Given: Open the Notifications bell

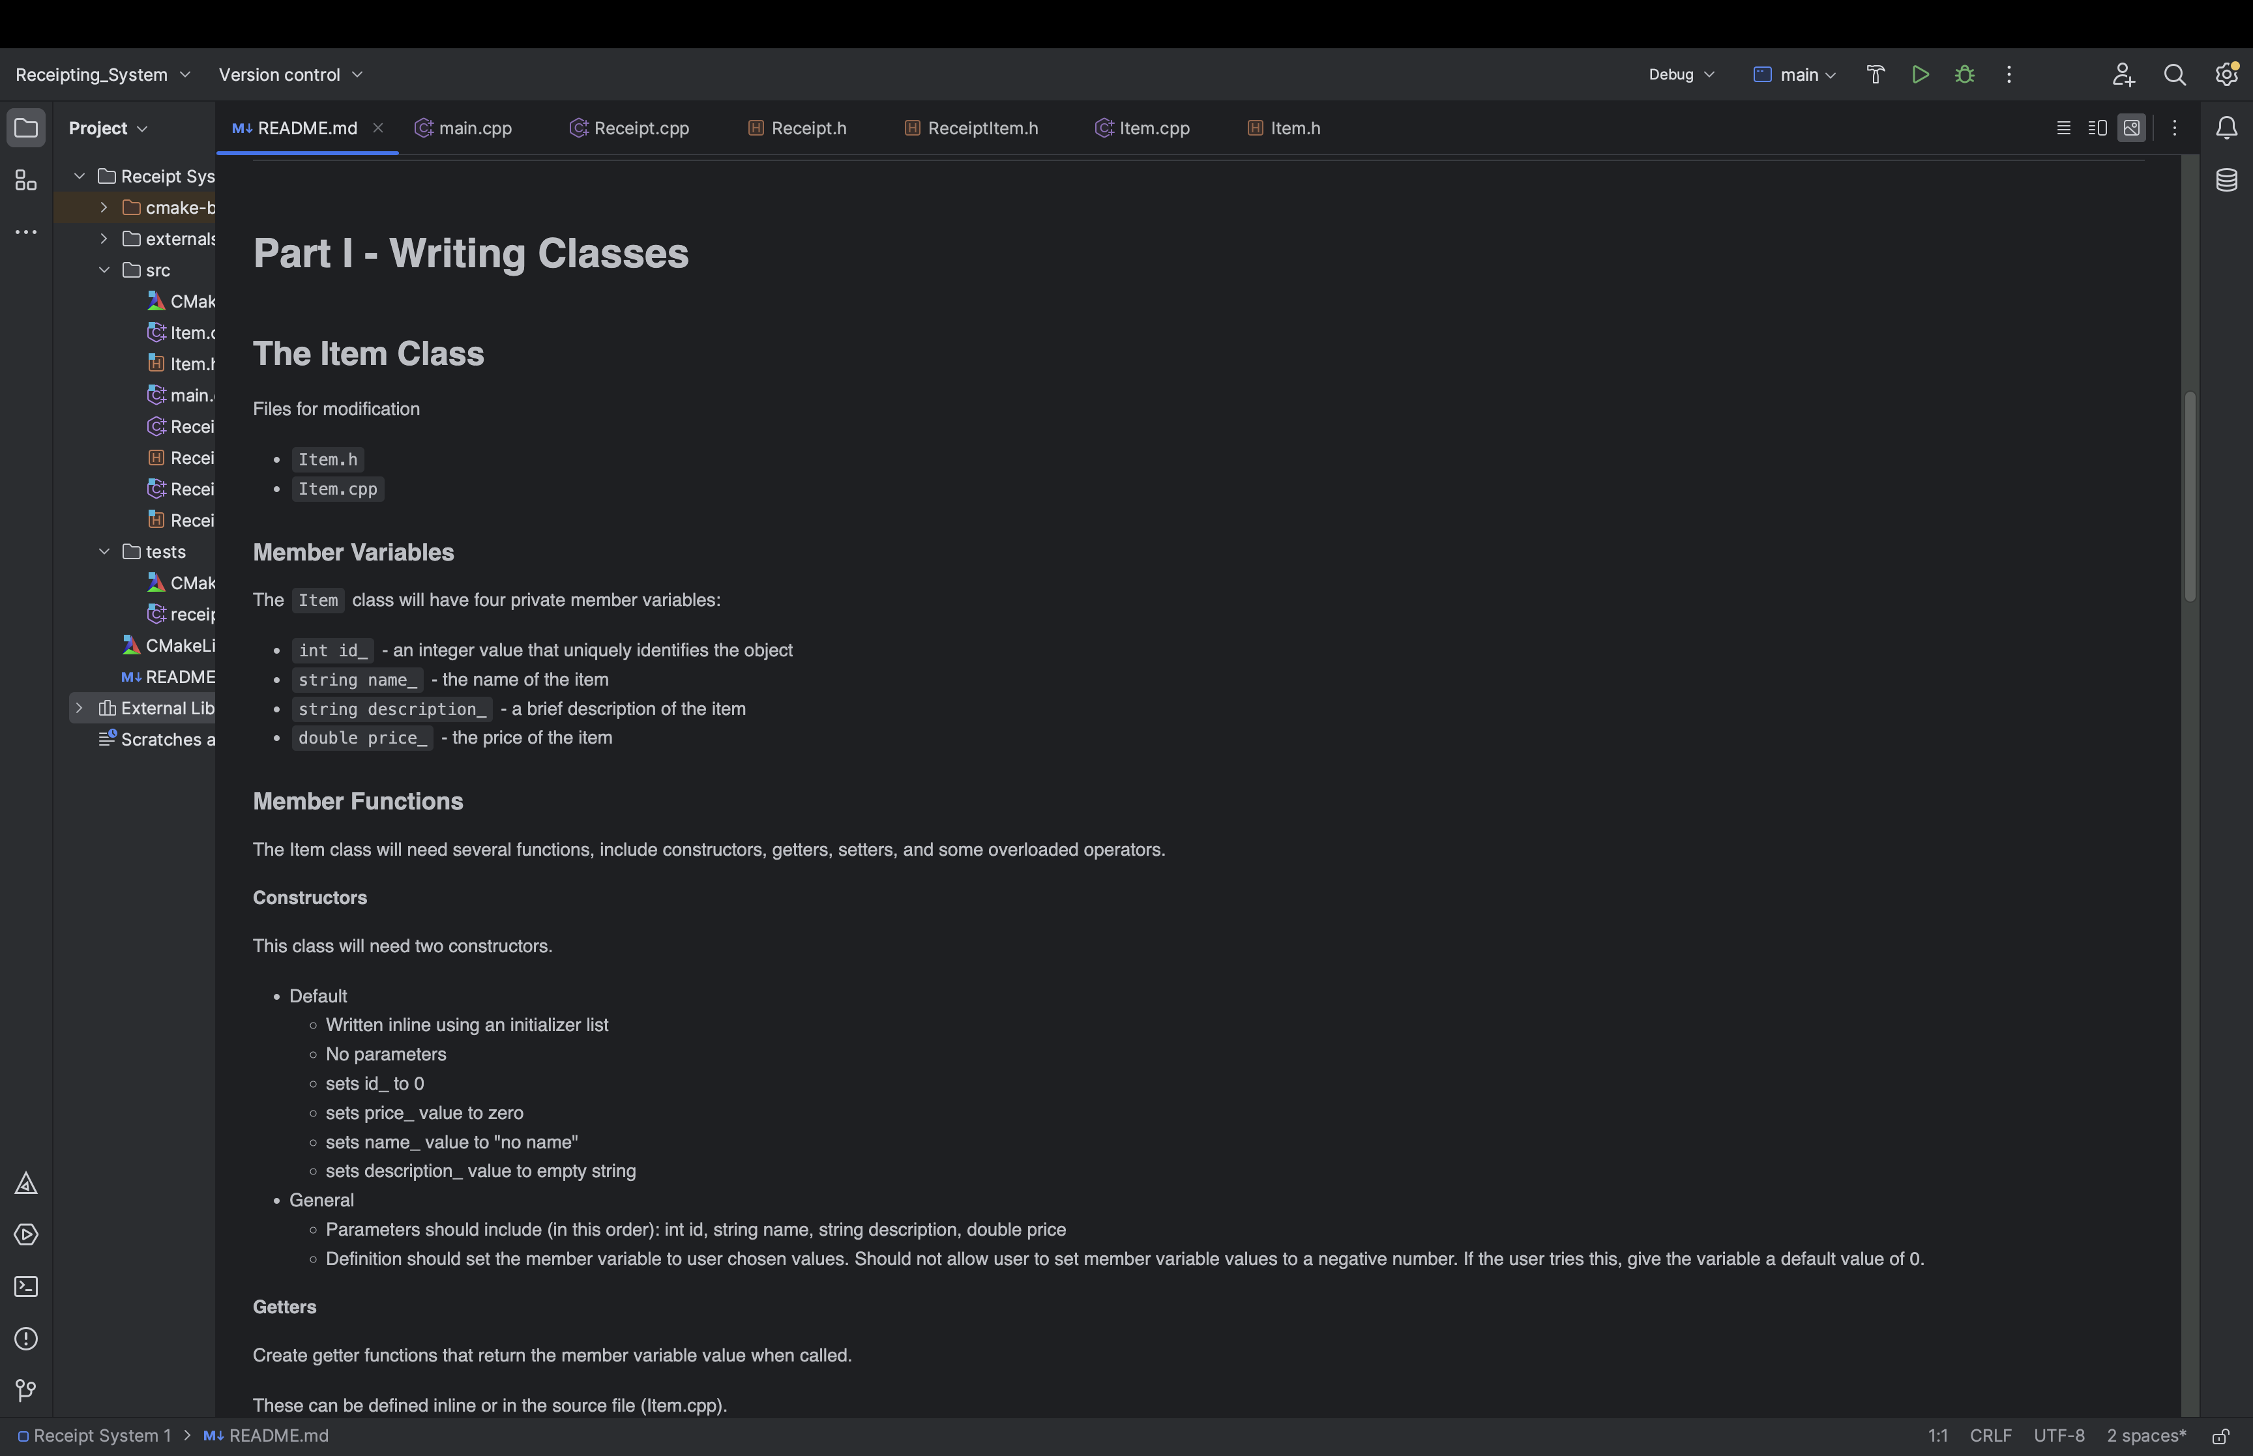Looking at the screenshot, I should [x=2226, y=128].
